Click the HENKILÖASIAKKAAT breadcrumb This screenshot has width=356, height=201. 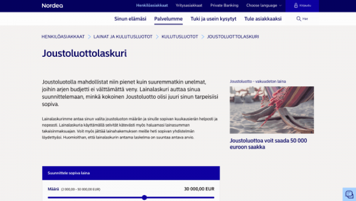[63, 37]
